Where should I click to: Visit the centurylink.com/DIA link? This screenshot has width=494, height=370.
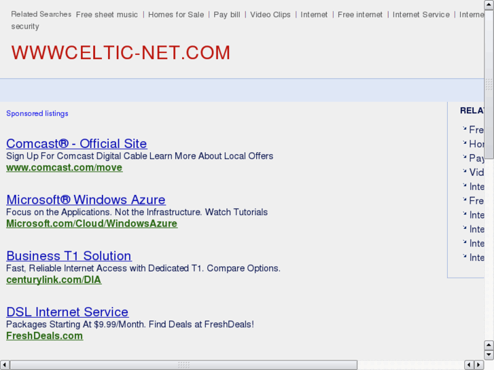[x=54, y=280]
